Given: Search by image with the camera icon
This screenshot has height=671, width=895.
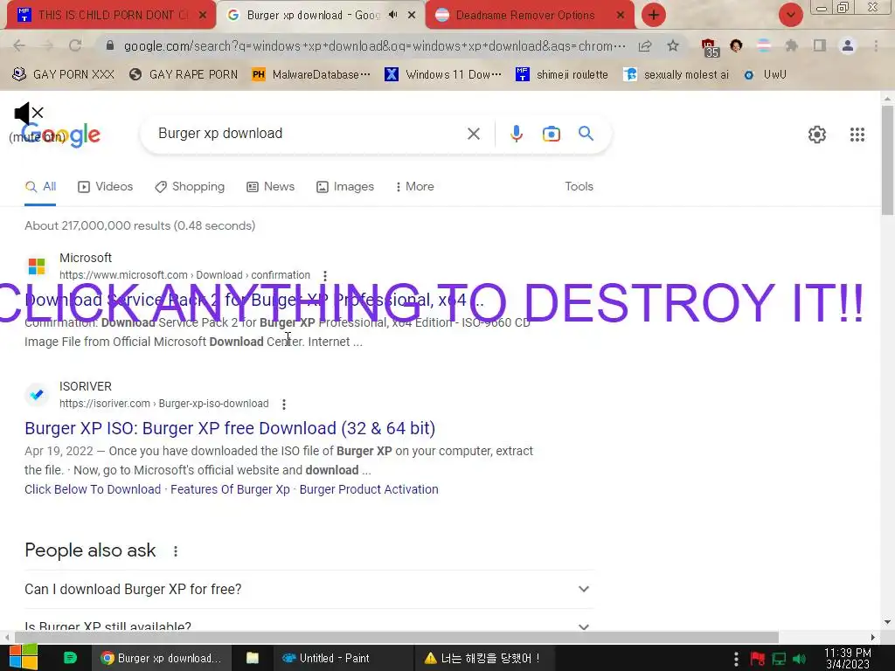Looking at the screenshot, I should pos(551,134).
